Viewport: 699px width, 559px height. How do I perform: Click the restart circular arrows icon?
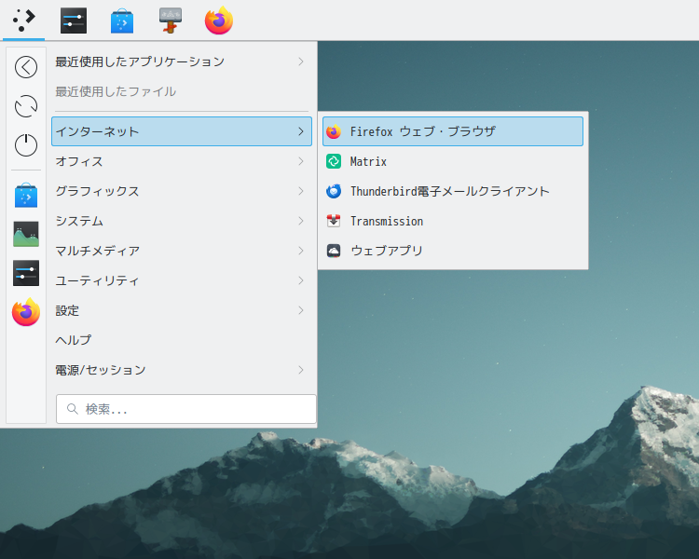point(26,106)
